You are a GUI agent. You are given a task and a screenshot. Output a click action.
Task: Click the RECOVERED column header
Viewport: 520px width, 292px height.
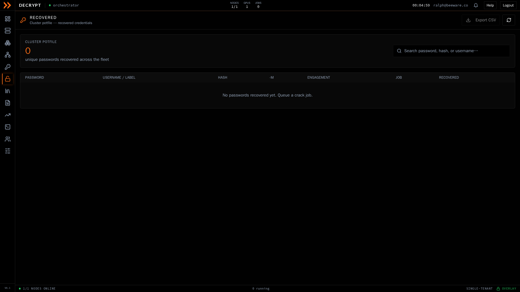(x=449, y=78)
